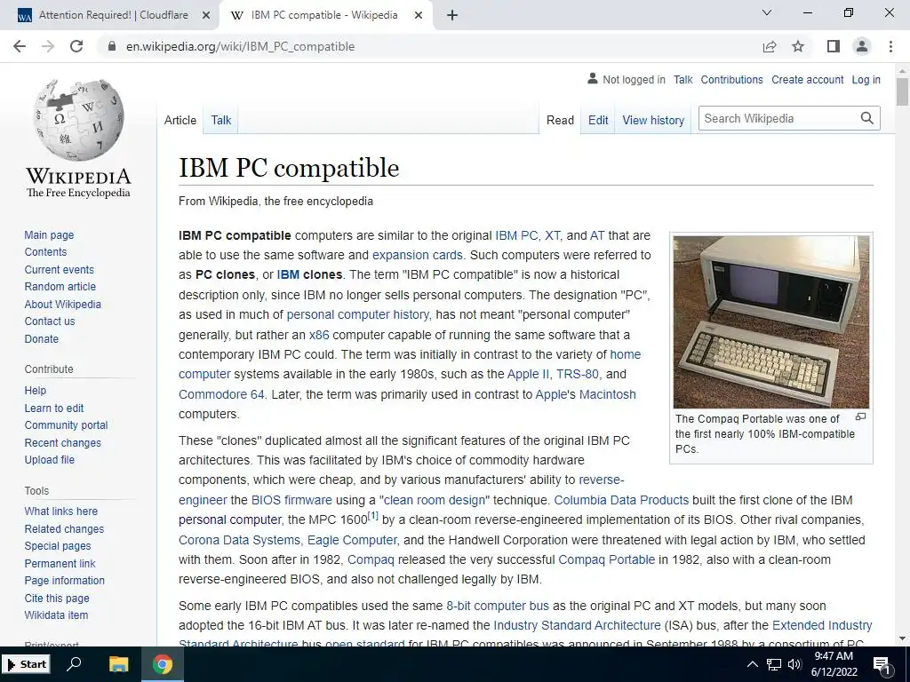Open the Compaq Portable photo thumbnail
This screenshot has height=682, width=910.
pyautogui.click(x=771, y=321)
